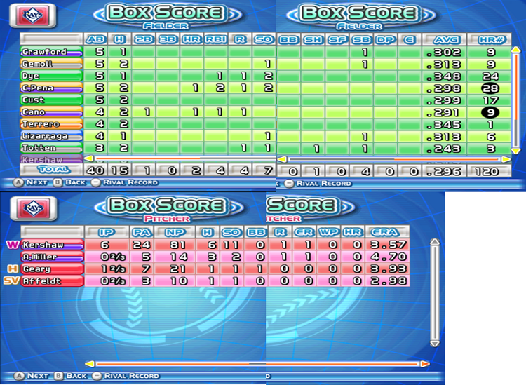Click the Rays team logo above pitcher table

pyautogui.click(x=33, y=208)
